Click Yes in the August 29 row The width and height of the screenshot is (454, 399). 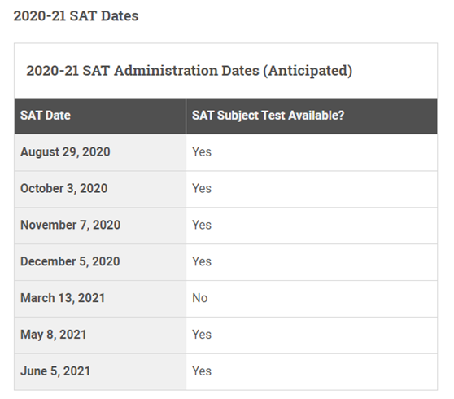tap(202, 151)
